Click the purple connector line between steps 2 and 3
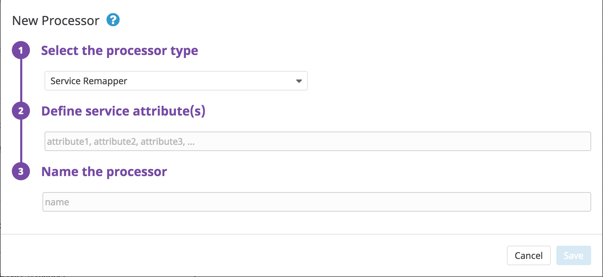Screen dimensions: 603x277 pyautogui.click(x=21, y=141)
